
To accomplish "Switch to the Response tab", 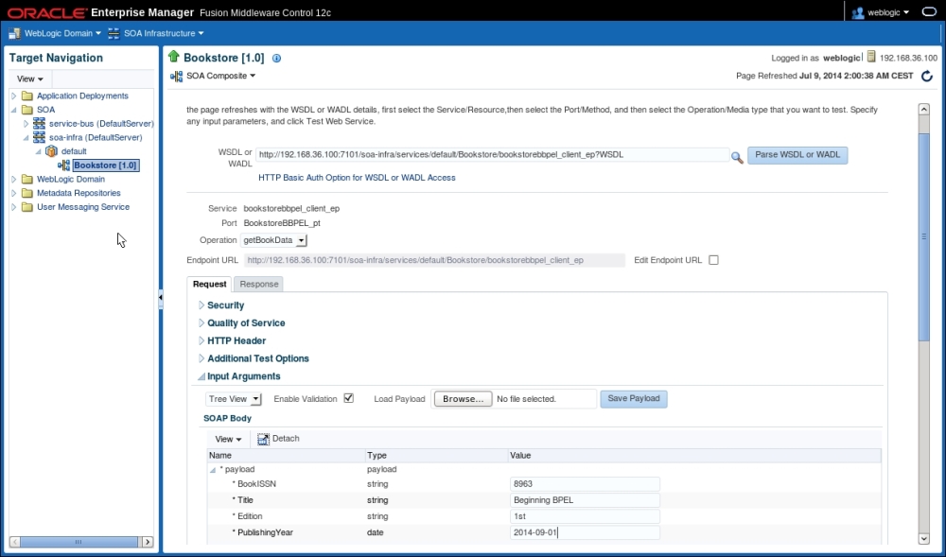I will pyautogui.click(x=258, y=283).
